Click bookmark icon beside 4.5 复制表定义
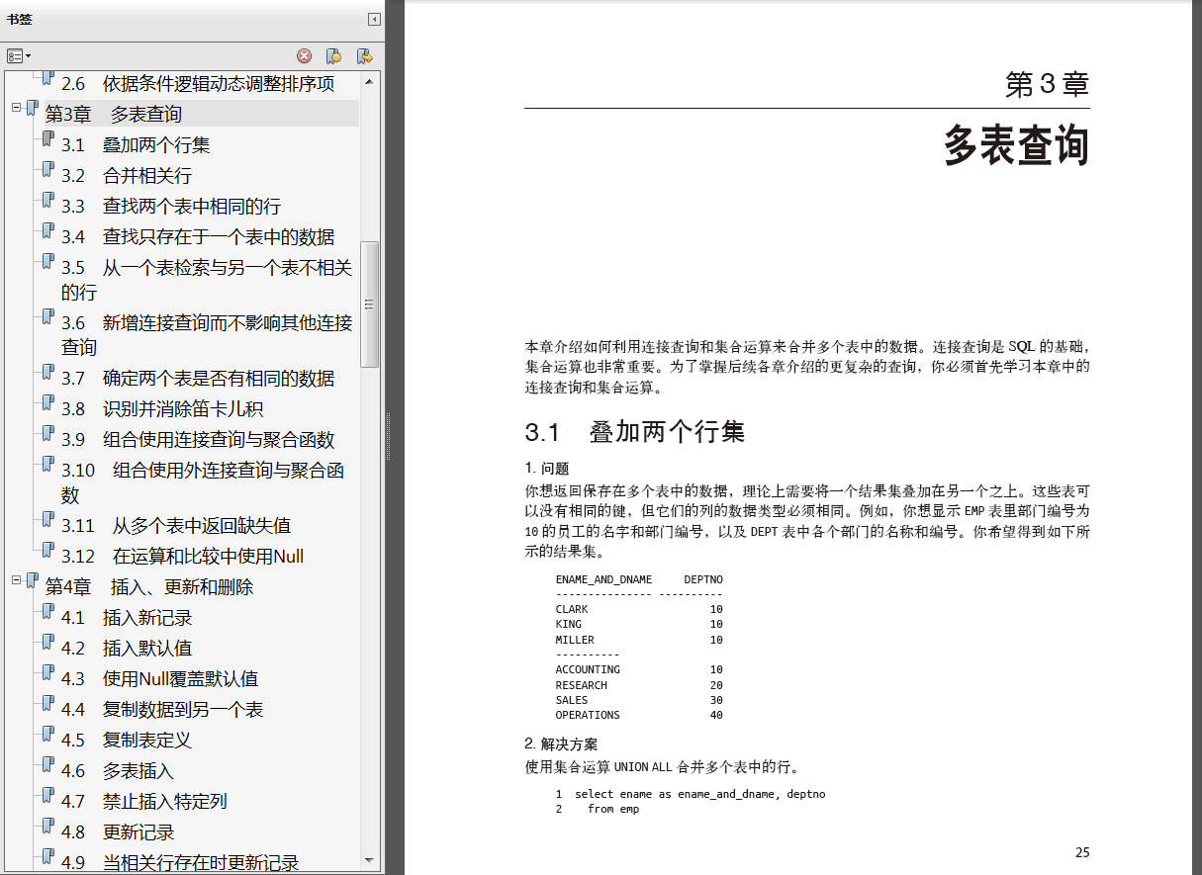The image size is (1202, 875). click(x=47, y=735)
